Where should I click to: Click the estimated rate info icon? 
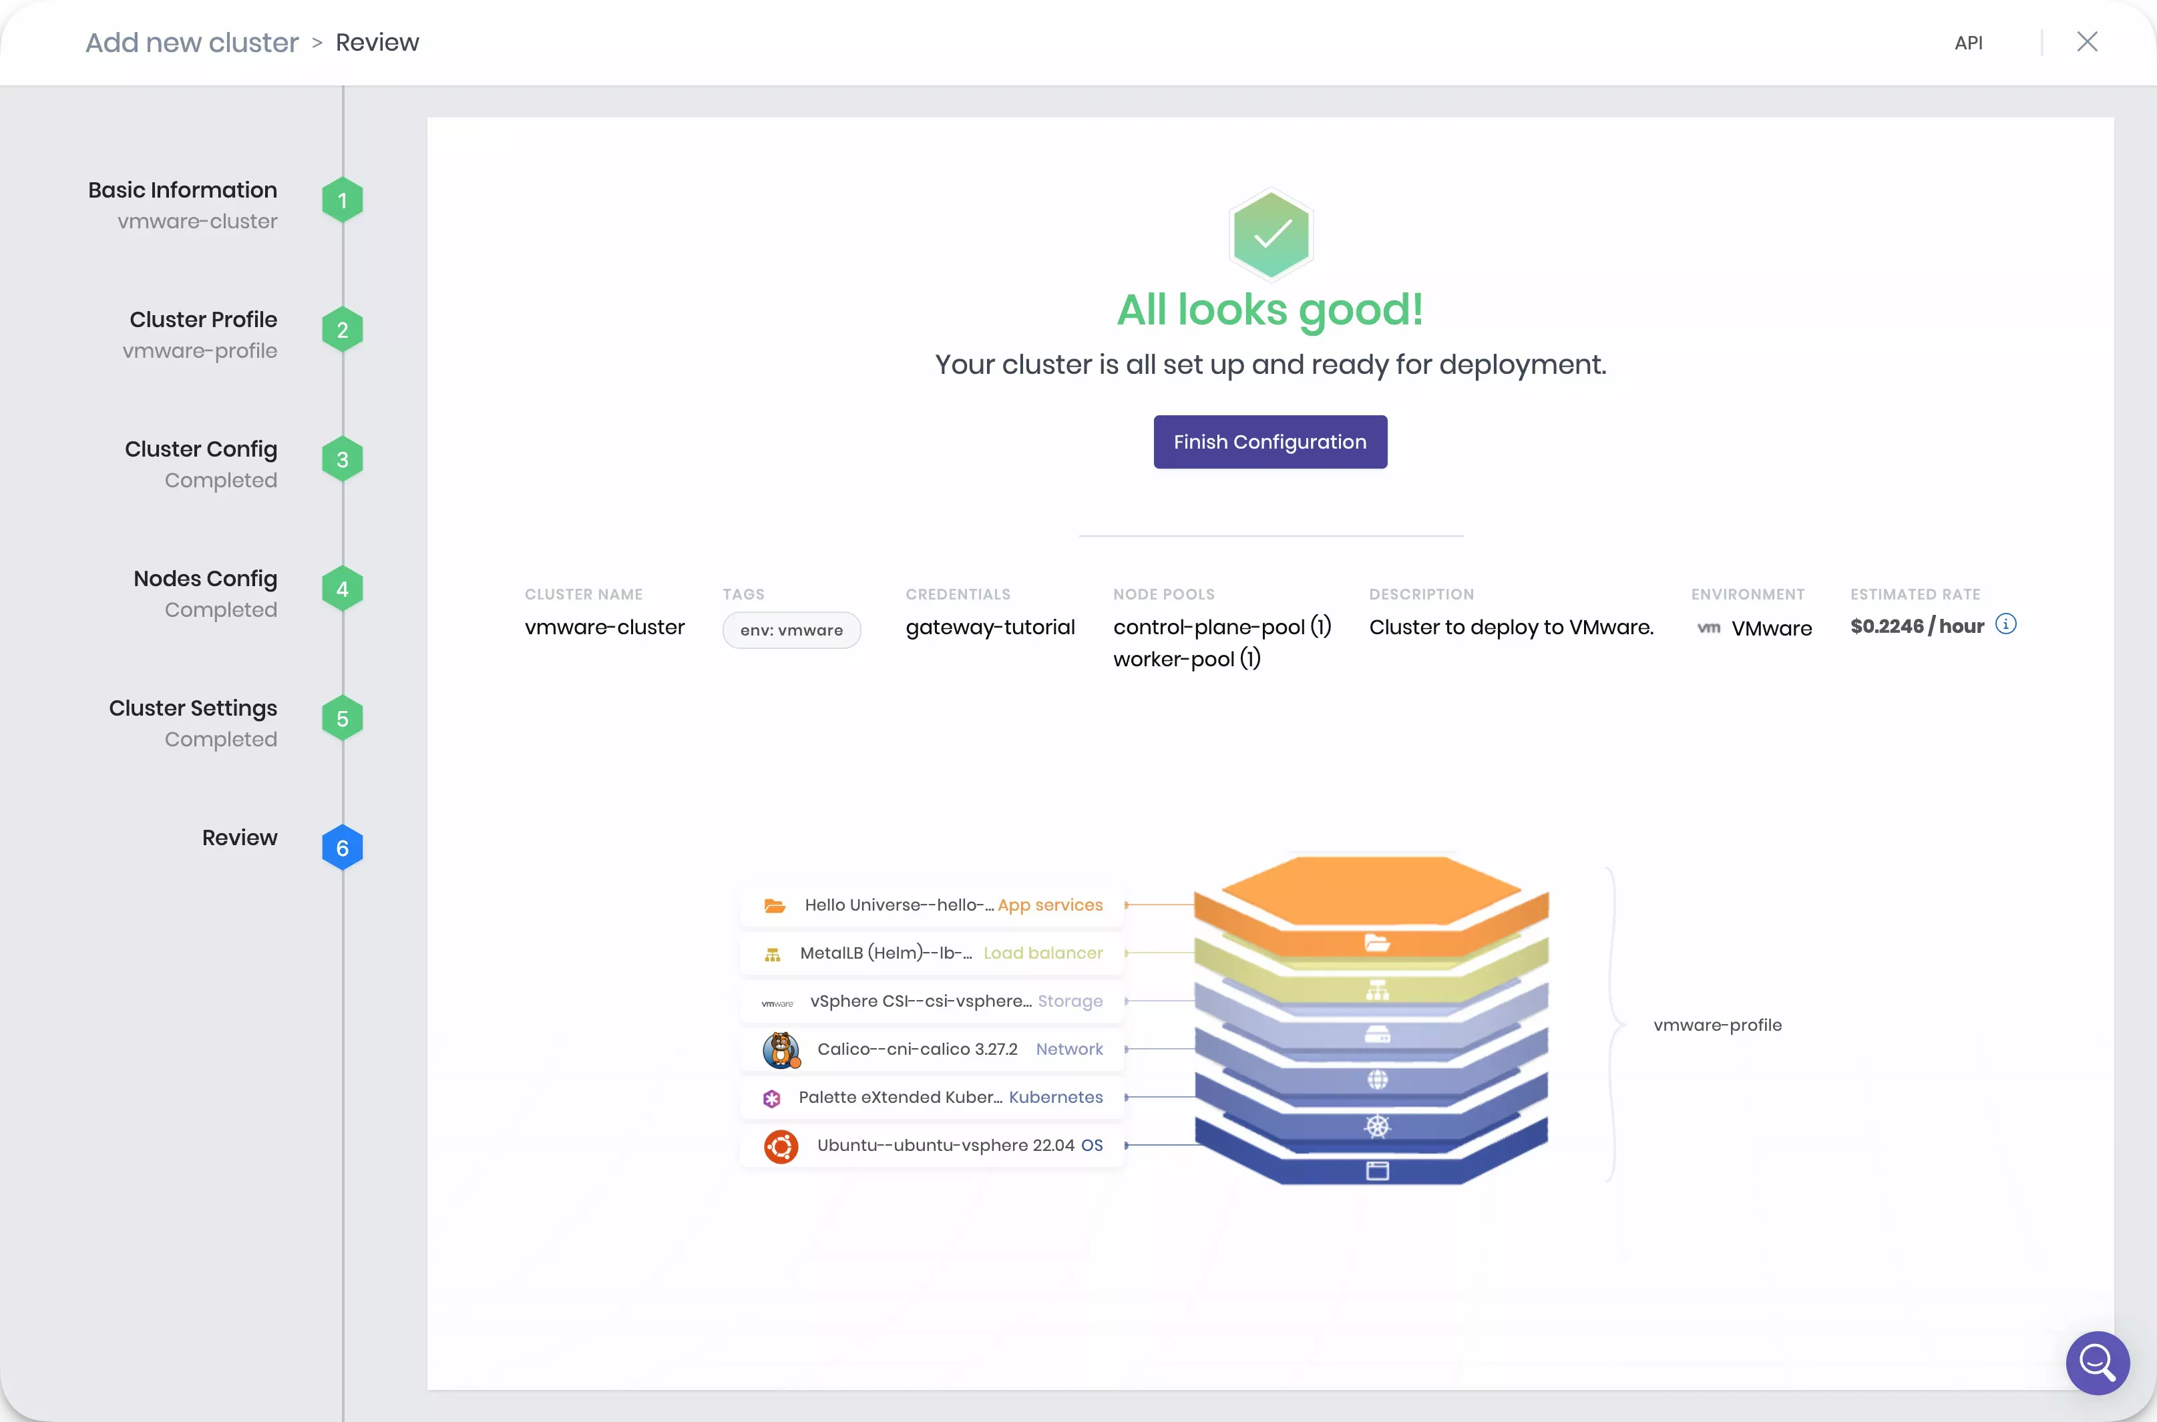pos(2005,624)
